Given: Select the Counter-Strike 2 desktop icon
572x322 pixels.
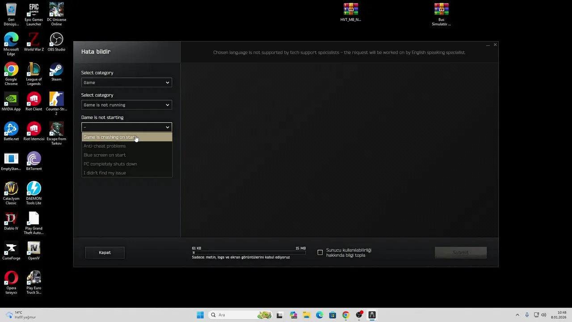Looking at the screenshot, I should (56, 104).
